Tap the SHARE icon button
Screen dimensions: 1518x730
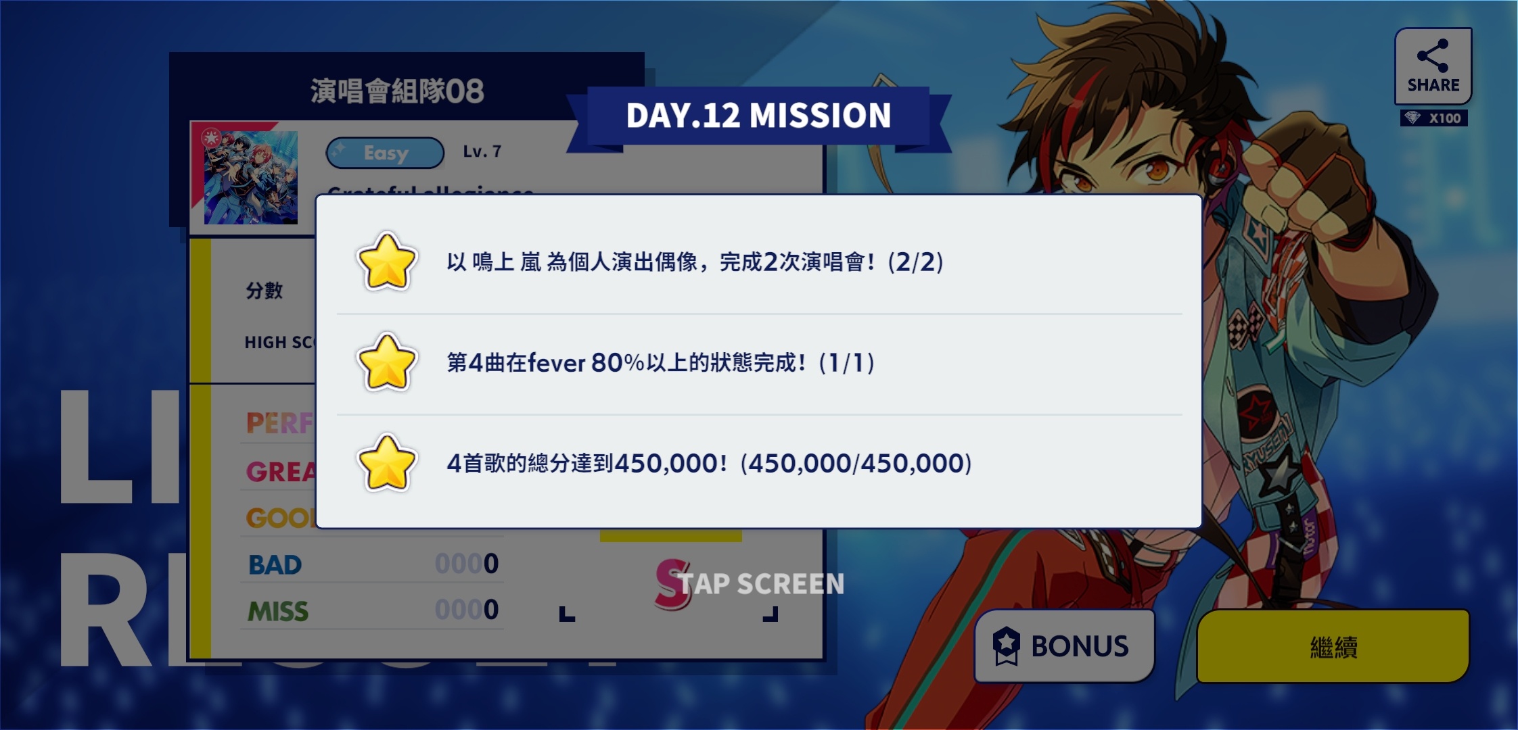1433,66
